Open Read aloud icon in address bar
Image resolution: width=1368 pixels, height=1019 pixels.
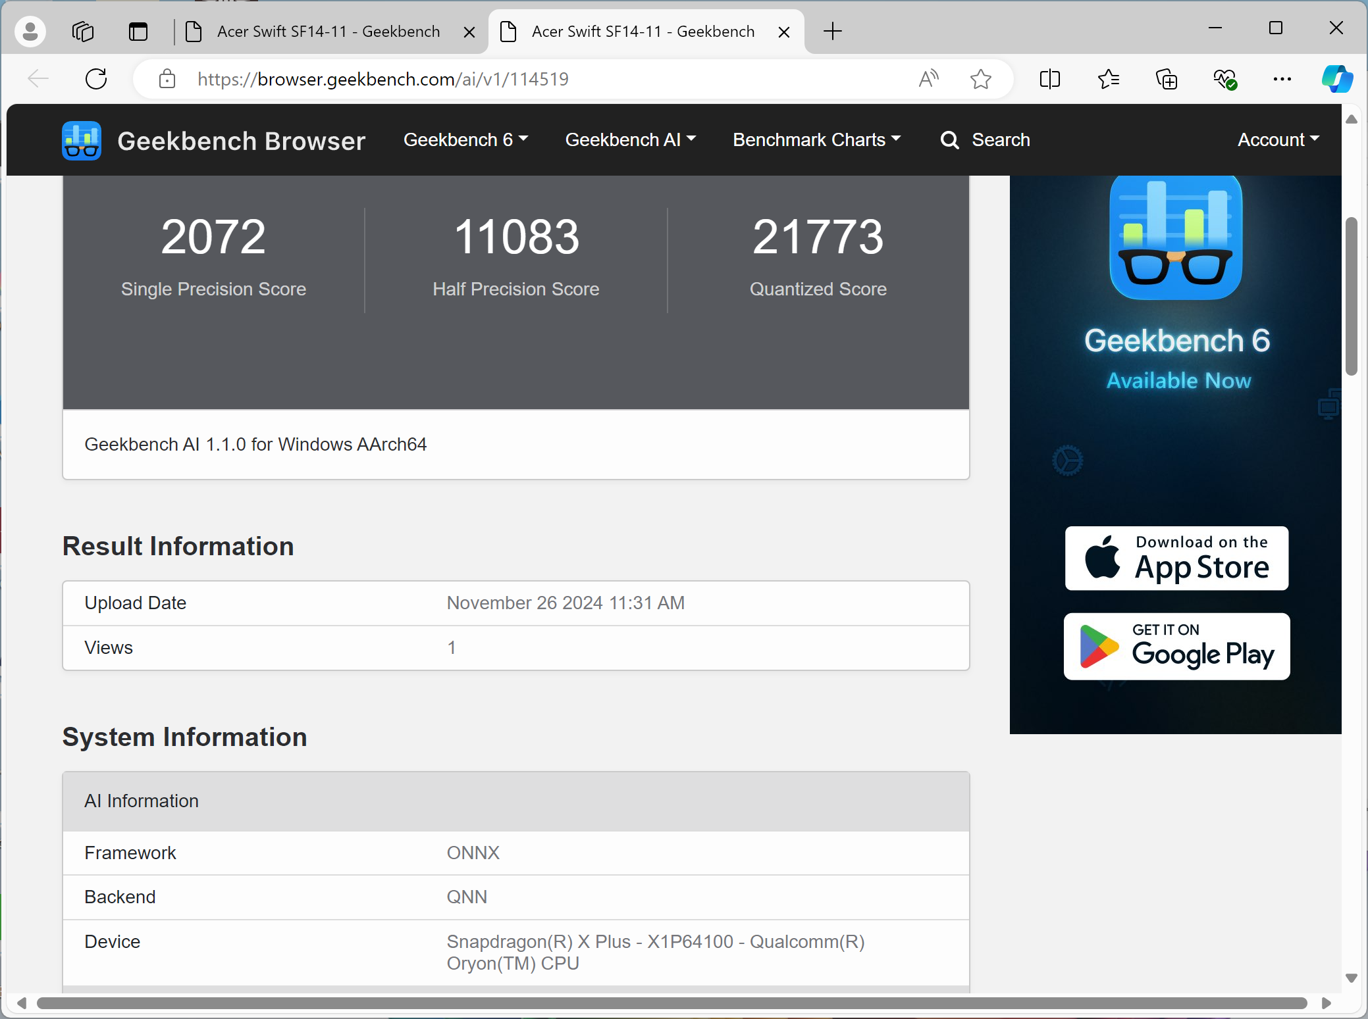(x=928, y=79)
